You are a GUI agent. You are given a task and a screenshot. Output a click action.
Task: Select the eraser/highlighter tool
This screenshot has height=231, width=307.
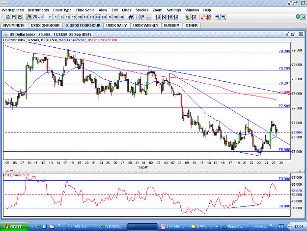tap(203, 17)
